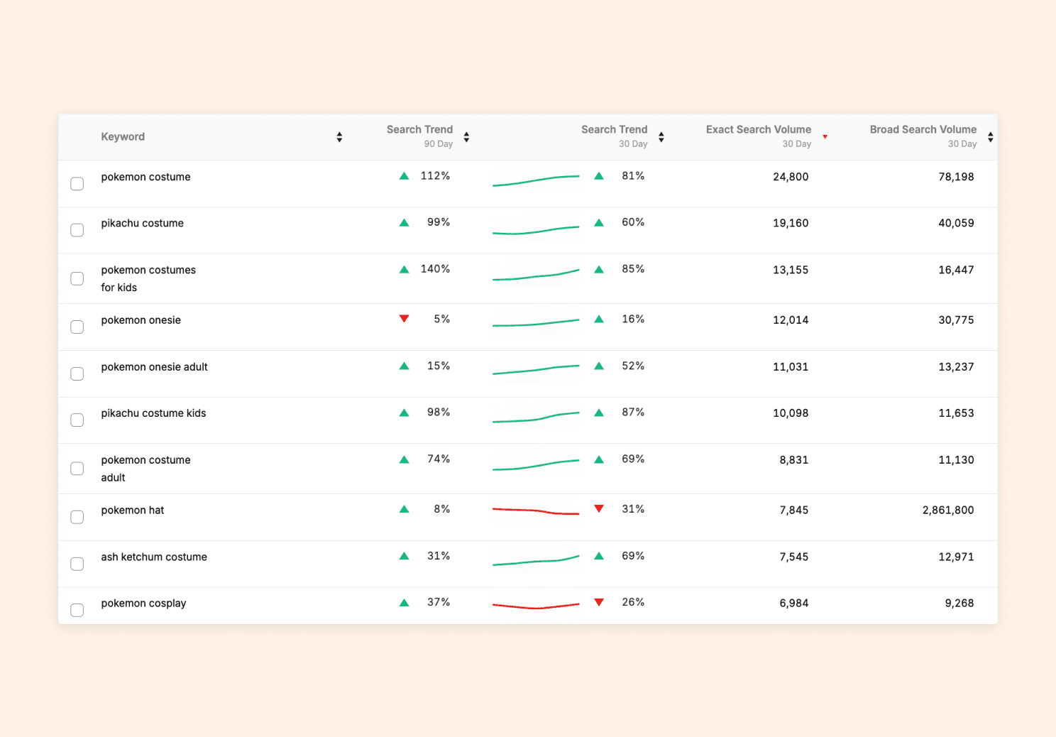Click the 30-day green arrow for pokemon costume adult
The width and height of the screenshot is (1056, 737).
tap(599, 459)
